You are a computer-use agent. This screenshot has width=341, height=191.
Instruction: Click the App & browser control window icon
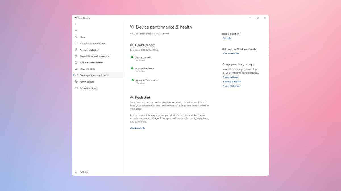pyautogui.click(x=76, y=63)
